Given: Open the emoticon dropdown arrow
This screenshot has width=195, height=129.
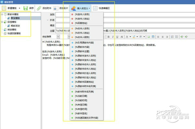Looking at the screenshot, I should 144,37.
